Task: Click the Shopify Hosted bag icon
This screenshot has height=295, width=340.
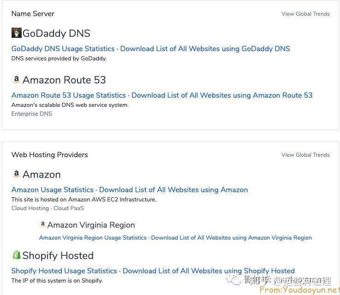Action: point(17,255)
